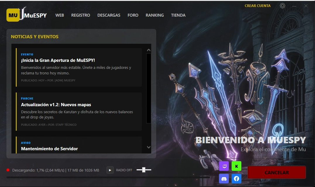The image size is (315, 187).
Task: Open the WEB menu item
Action: click(60, 15)
